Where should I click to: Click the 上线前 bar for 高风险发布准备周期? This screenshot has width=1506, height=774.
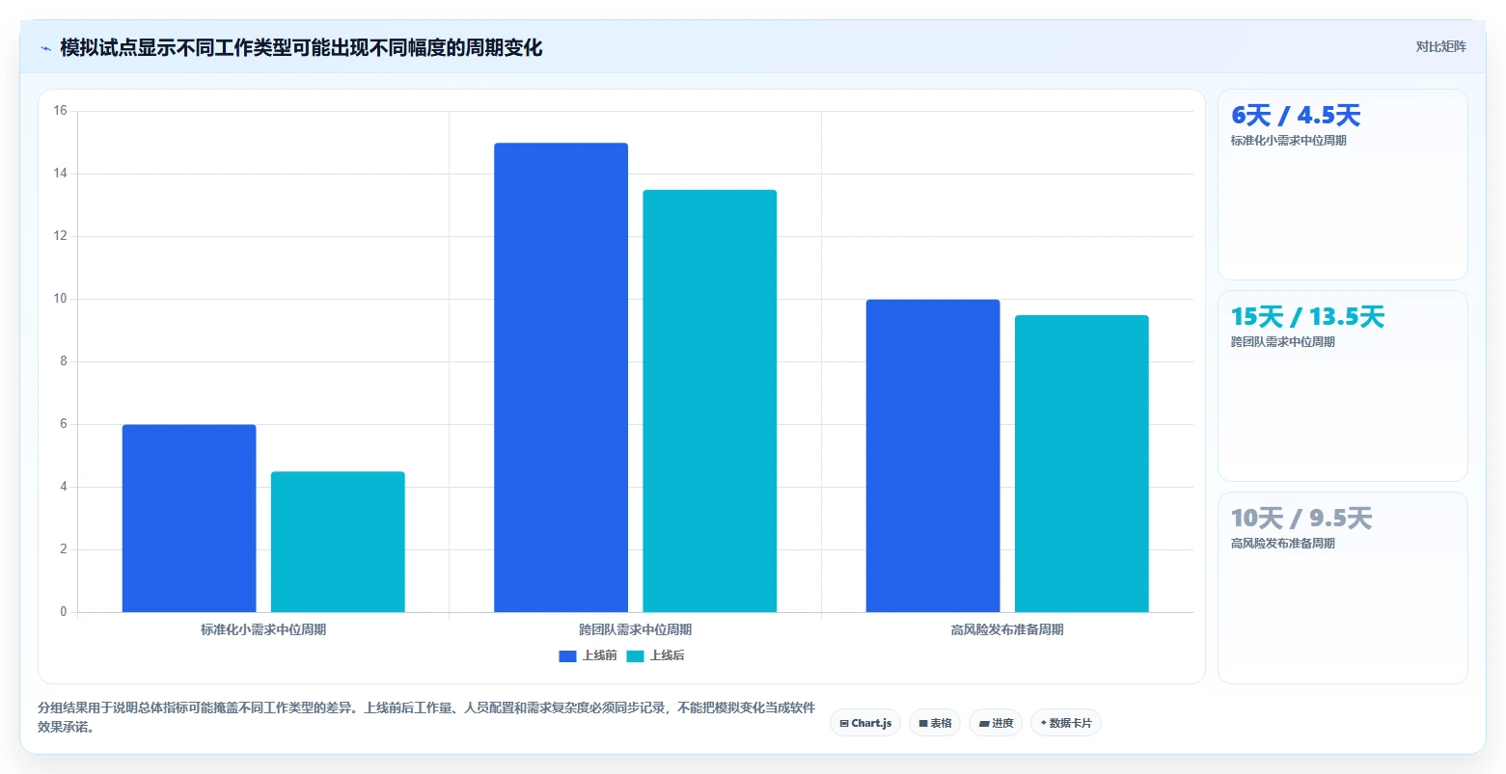pos(933,456)
